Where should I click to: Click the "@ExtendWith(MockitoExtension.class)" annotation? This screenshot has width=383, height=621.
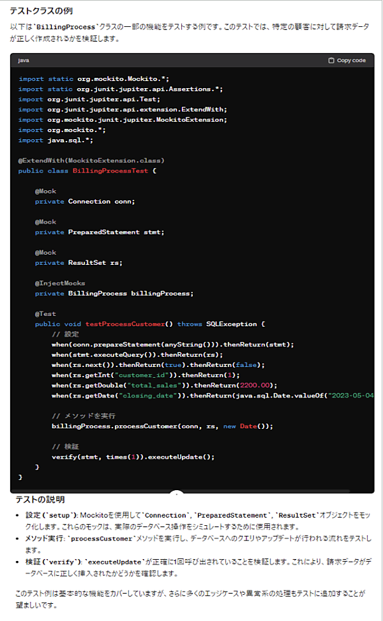91,160
